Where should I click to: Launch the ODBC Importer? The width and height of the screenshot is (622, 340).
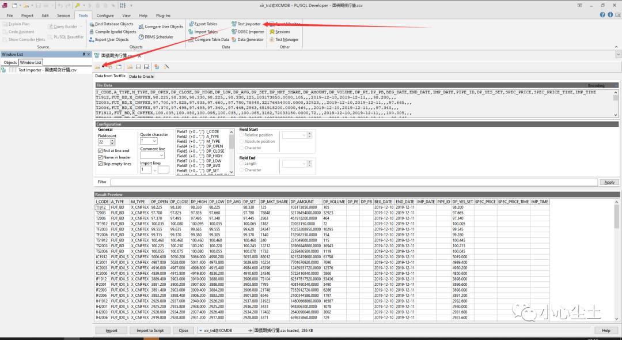click(248, 32)
